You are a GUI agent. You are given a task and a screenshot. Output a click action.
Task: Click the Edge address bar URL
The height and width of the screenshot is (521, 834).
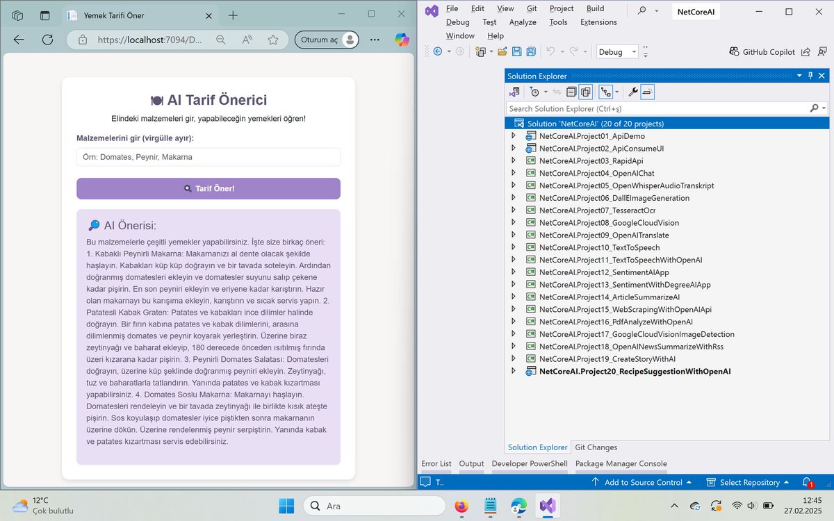pyautogui.click(x=150, y=40)
